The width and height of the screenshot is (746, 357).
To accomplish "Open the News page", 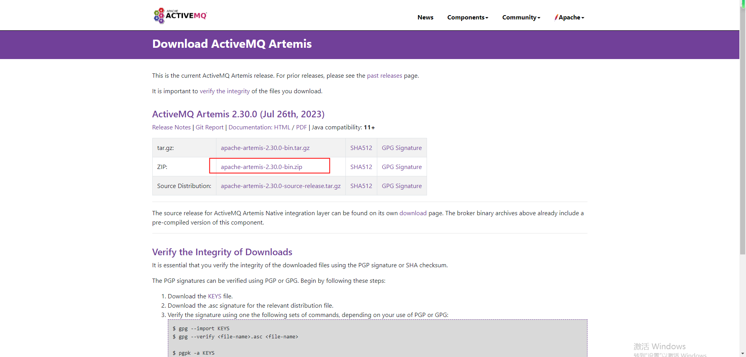I will click(425, 17).
